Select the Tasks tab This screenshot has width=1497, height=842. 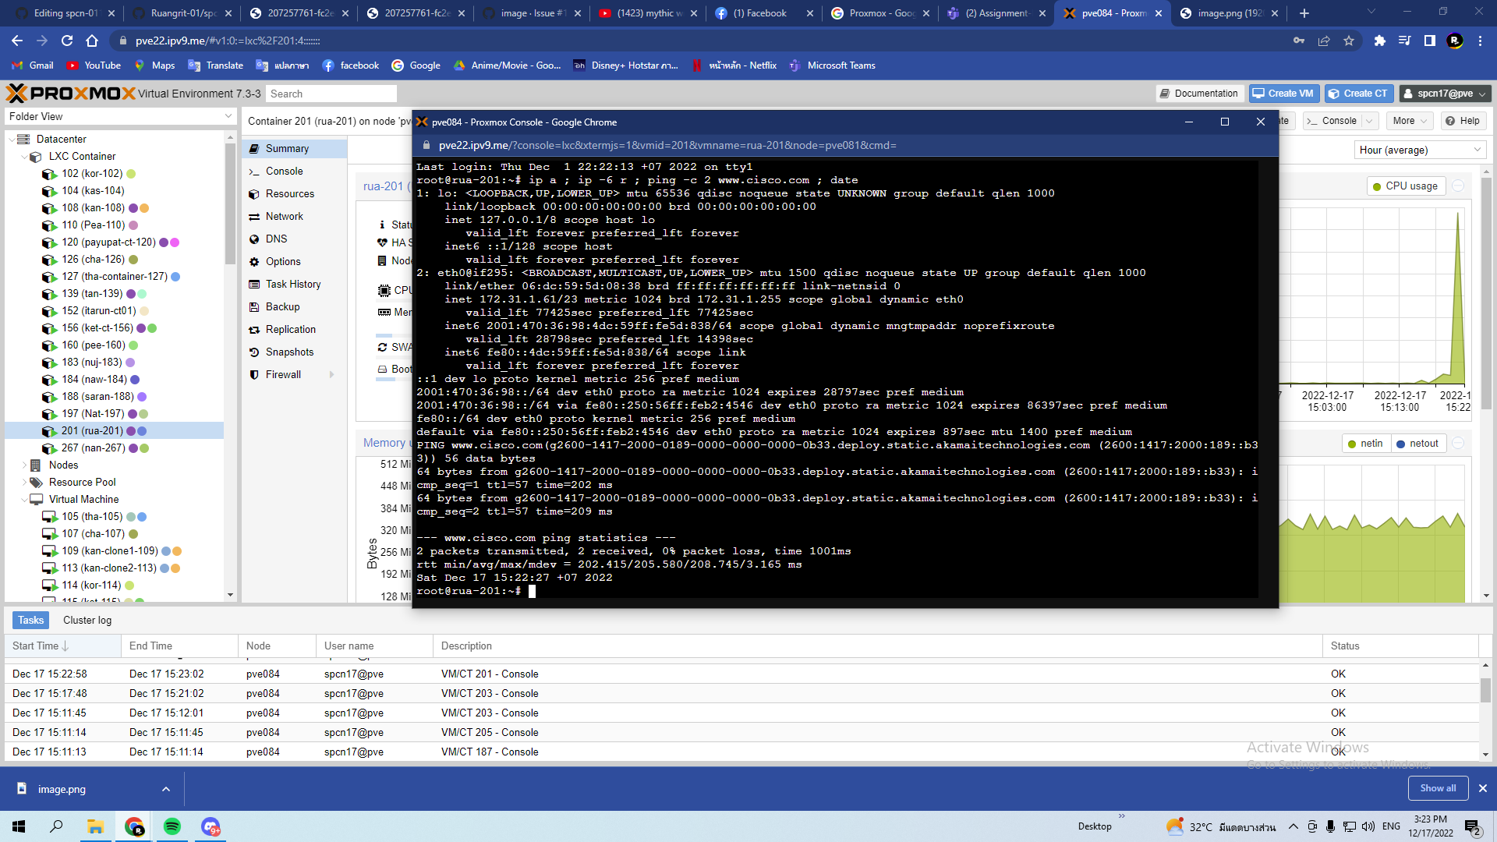coord(30,620)
